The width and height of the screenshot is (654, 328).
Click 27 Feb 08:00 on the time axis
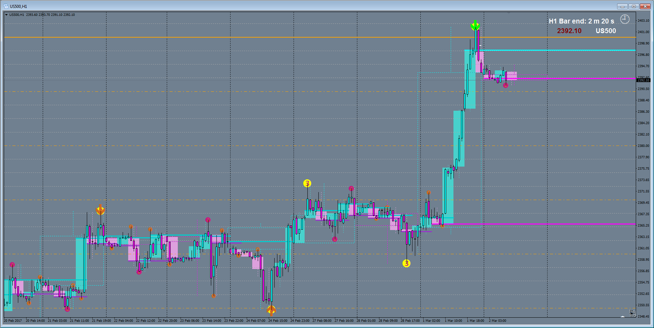tap(322, 321)
